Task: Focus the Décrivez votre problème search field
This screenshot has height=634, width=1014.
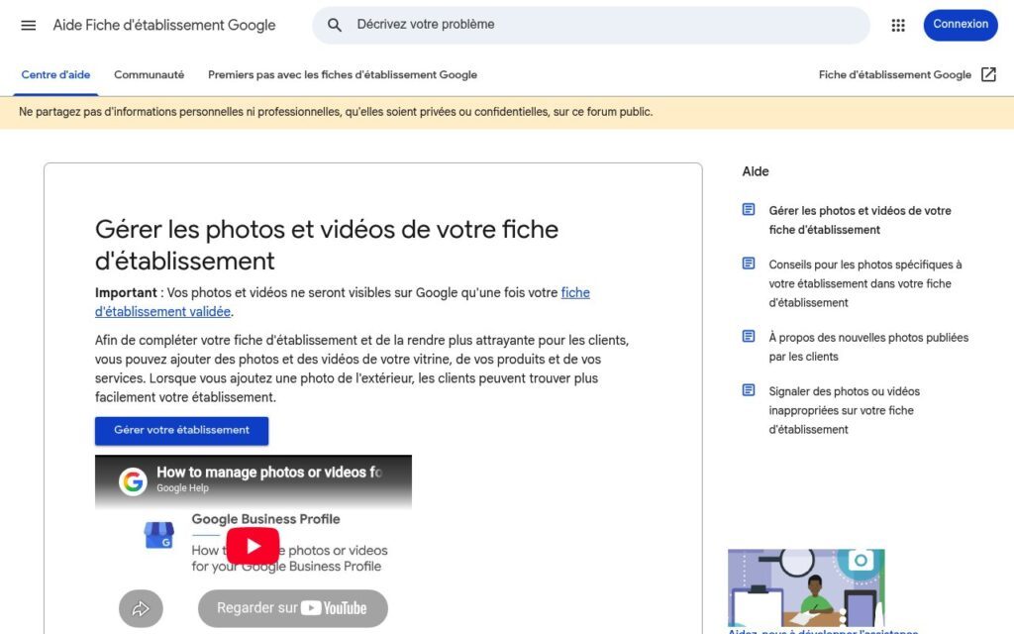Action: click(591, 25)
